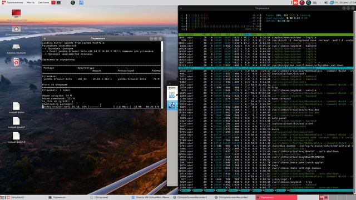
Task: Click the red round recorder tray icon
Action: pos(302,2)
